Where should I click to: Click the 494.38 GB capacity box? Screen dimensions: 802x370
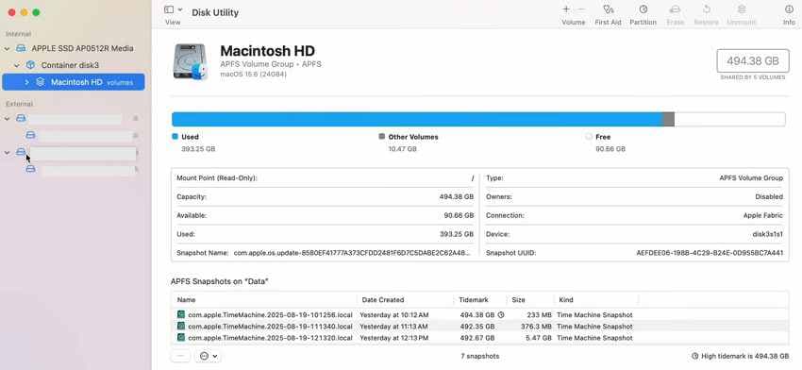pyautogui.click(x=752, y=61)
